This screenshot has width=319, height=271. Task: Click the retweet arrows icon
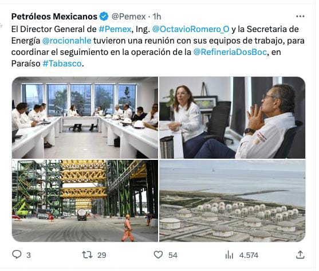point(87,254)
